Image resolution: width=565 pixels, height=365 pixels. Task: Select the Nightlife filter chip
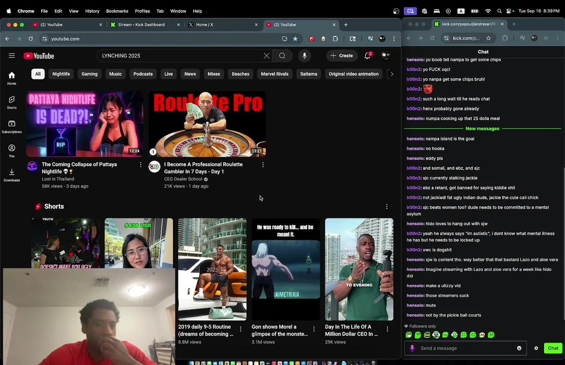[61, 74]
